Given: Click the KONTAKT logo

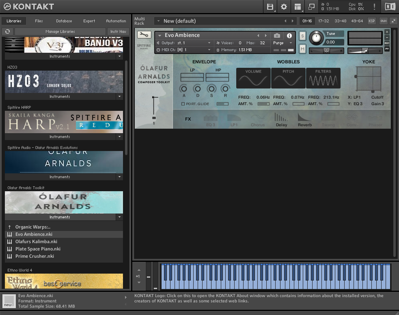Looking at the screenshot, I should pos(29,6).
